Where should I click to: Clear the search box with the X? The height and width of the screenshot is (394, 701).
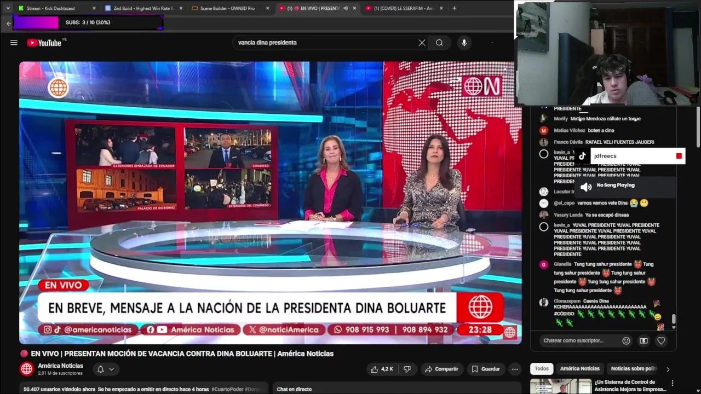coord(422,43)
